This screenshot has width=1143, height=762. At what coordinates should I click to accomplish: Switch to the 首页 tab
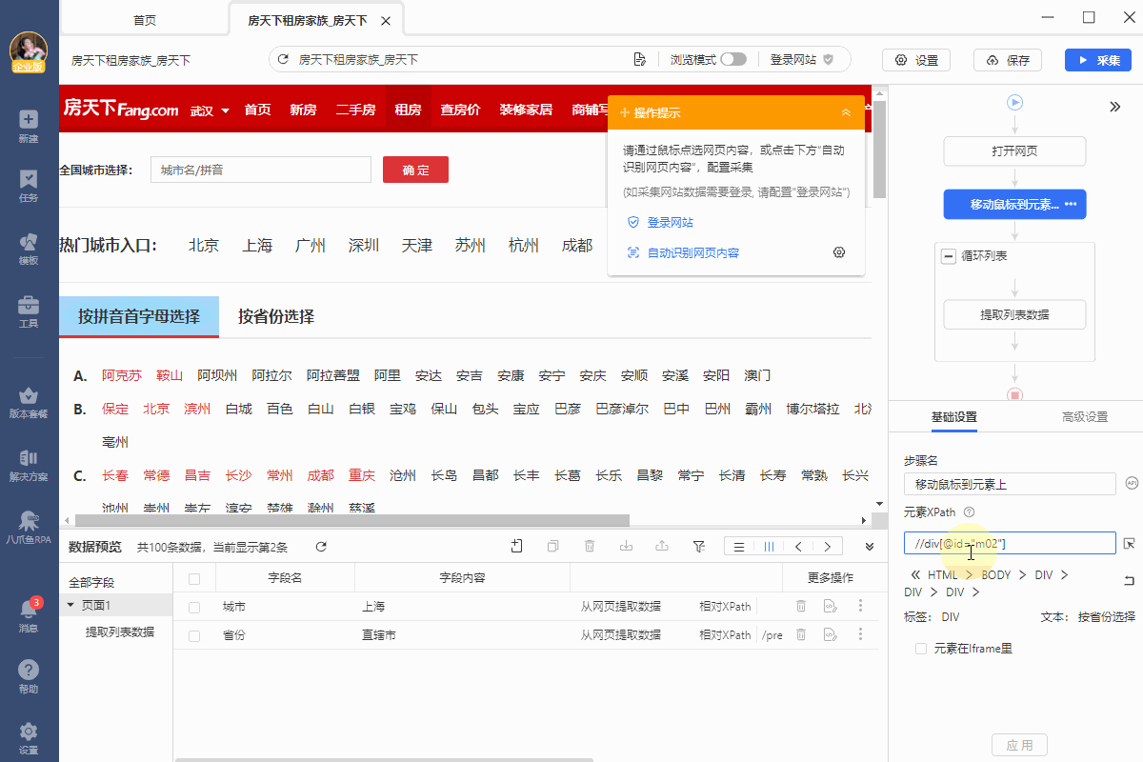145,20
